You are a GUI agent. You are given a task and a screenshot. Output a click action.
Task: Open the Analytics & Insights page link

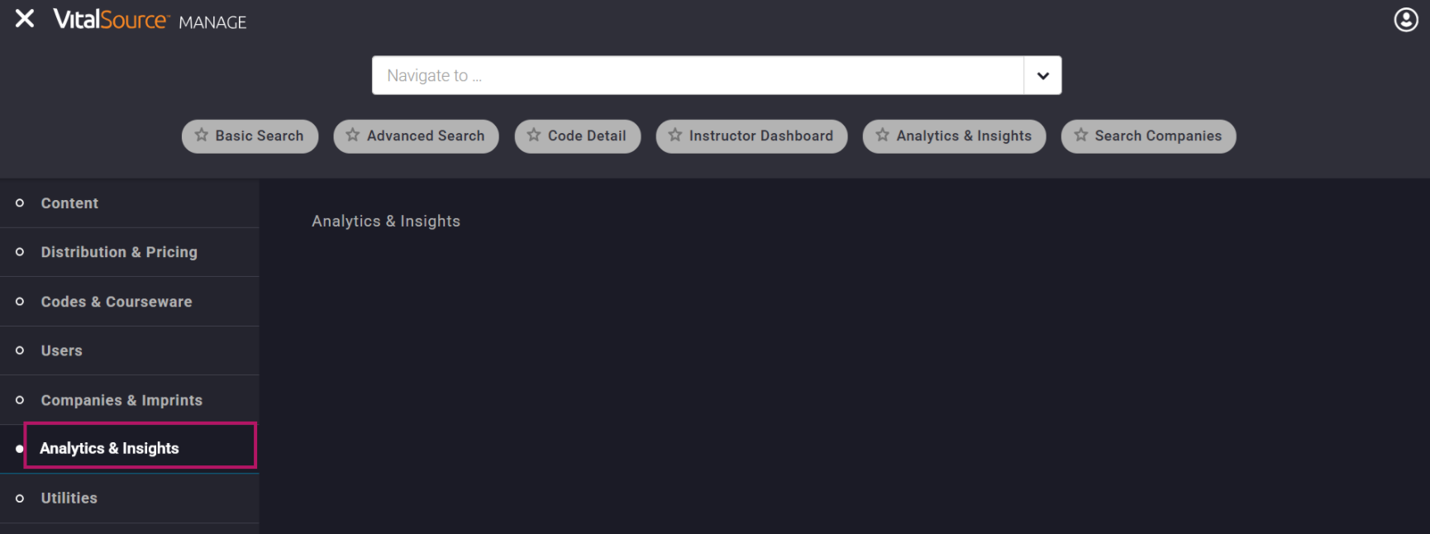(x=386, y=221)
